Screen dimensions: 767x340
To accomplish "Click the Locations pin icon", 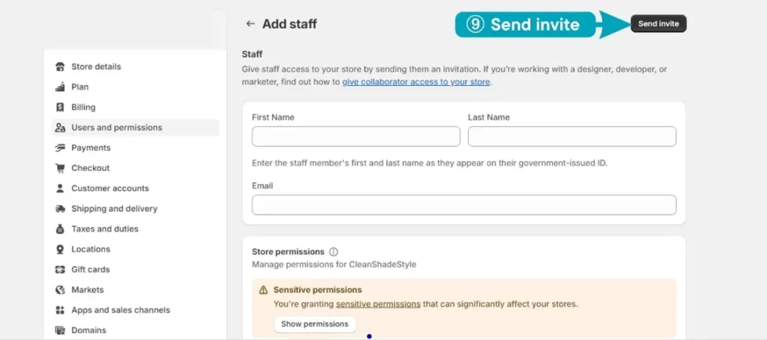I will (x=60, y=250).
